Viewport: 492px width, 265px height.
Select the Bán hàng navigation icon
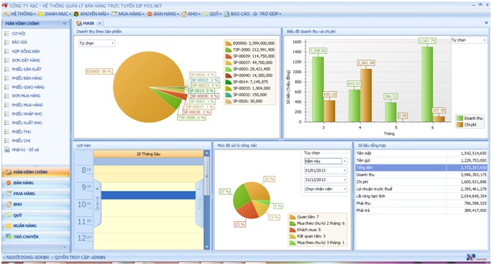pos(9,182)
